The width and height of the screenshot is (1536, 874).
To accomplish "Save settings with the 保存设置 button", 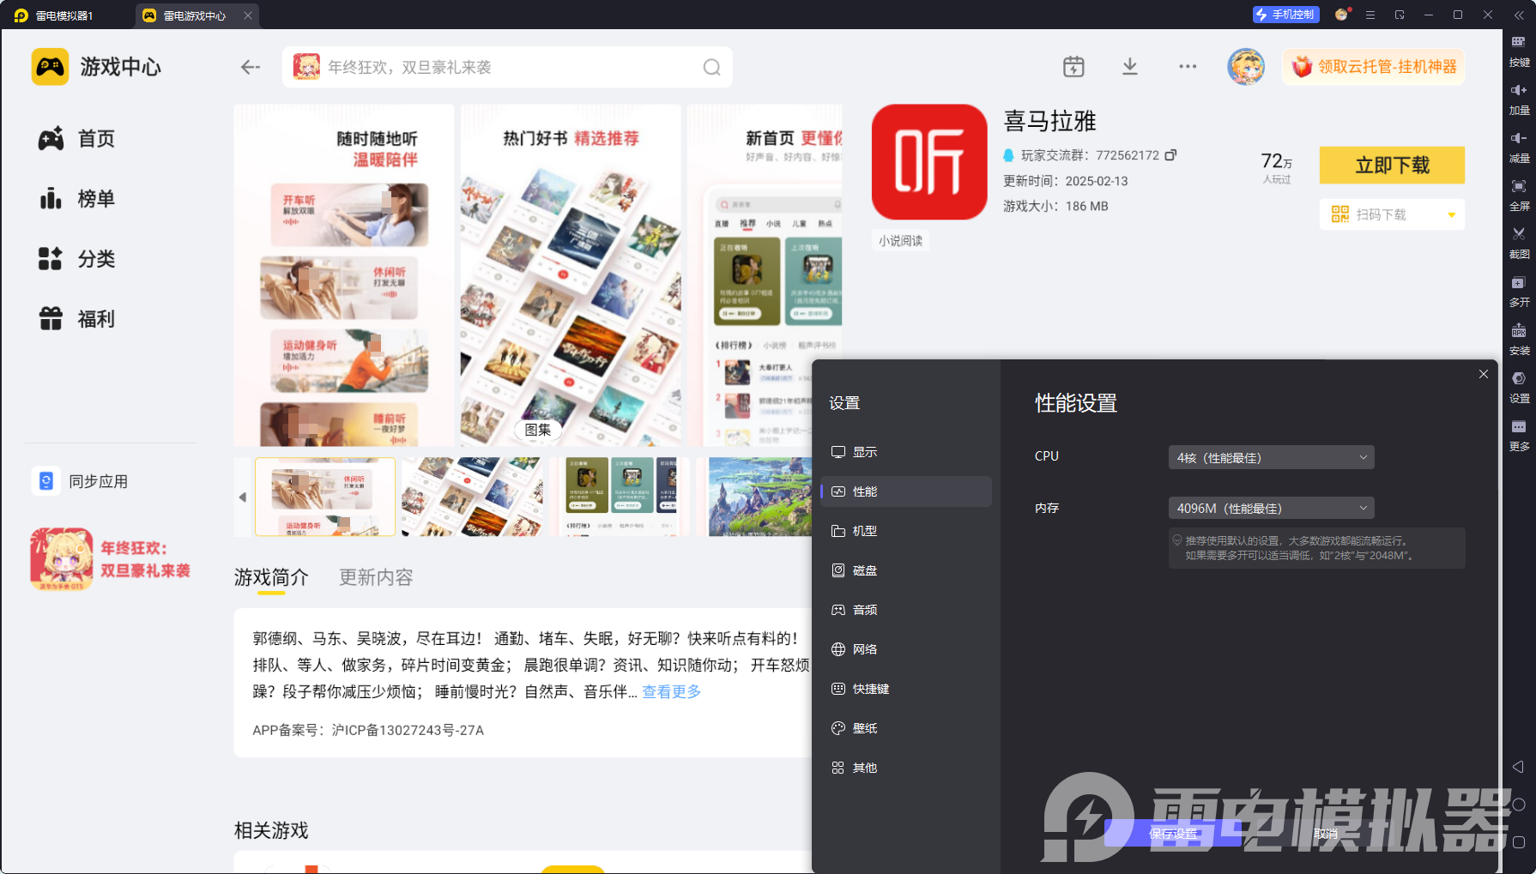I will 1172,834.
